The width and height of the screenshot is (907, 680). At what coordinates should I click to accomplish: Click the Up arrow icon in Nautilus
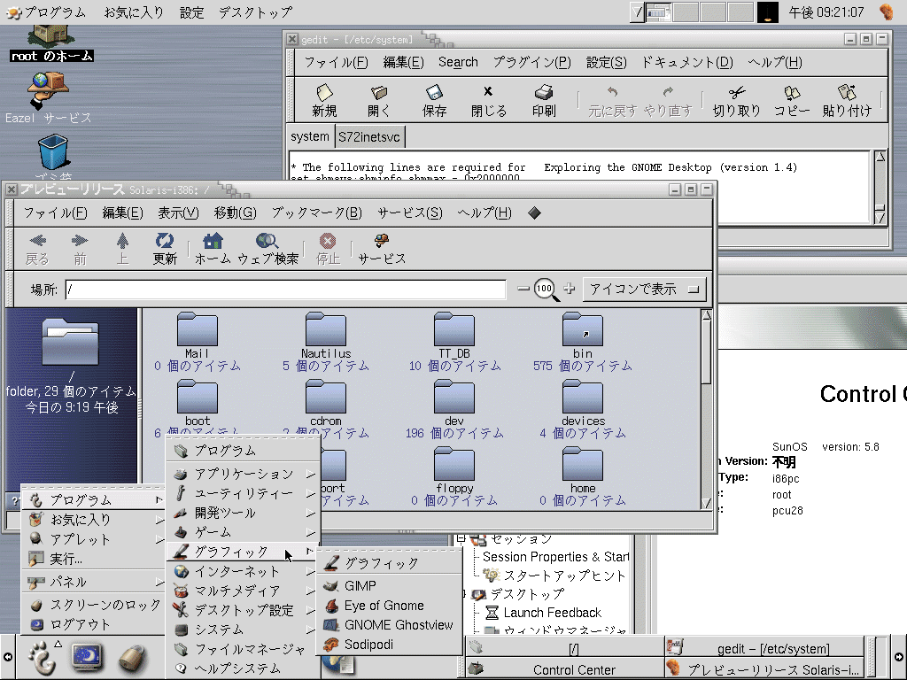[x=122, y=241]
